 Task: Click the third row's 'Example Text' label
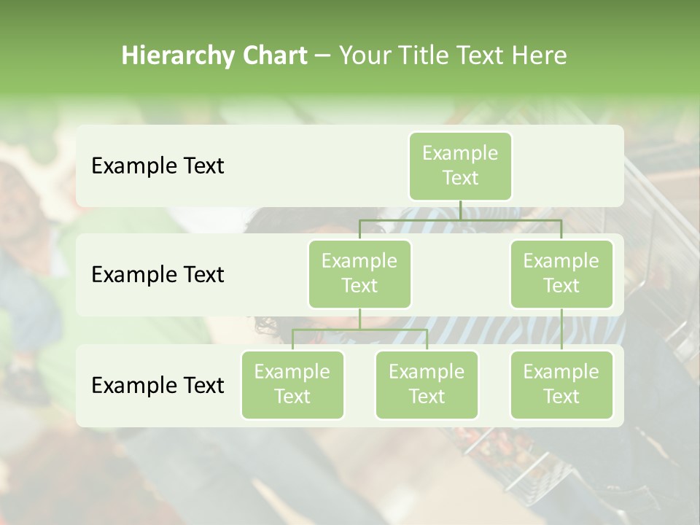(157, 385)
